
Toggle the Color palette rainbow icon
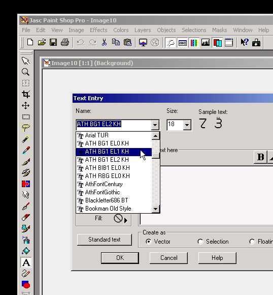point(194,43)
